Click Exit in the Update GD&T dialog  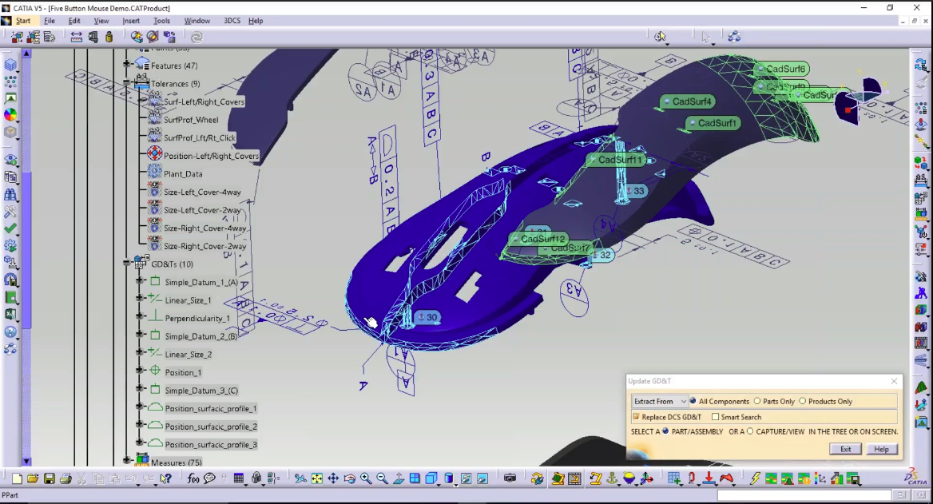[845, 448]
